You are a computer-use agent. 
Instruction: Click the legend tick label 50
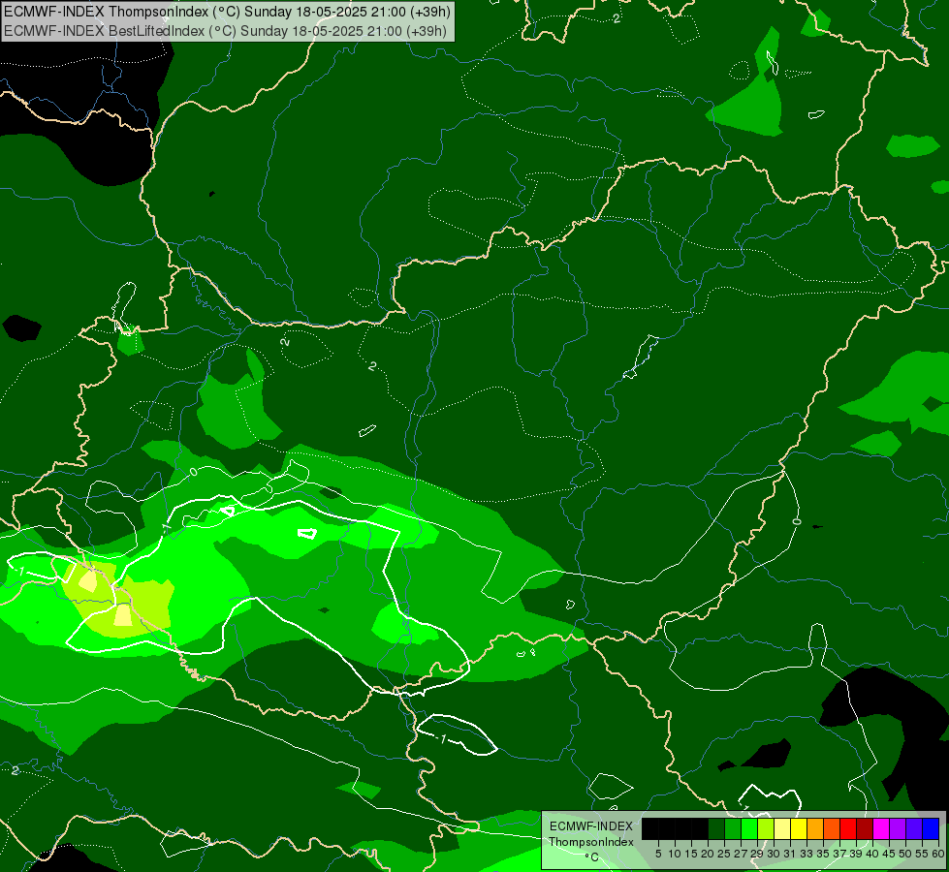(906, 854)
